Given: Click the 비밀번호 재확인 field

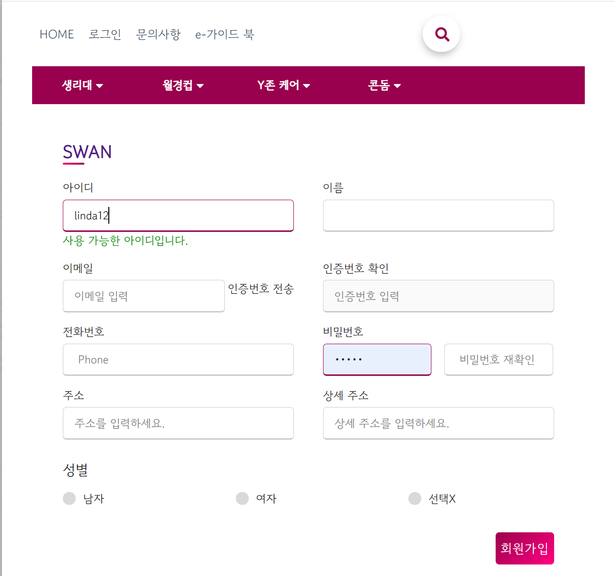Looking at the screenshot, I should point(499,360).
